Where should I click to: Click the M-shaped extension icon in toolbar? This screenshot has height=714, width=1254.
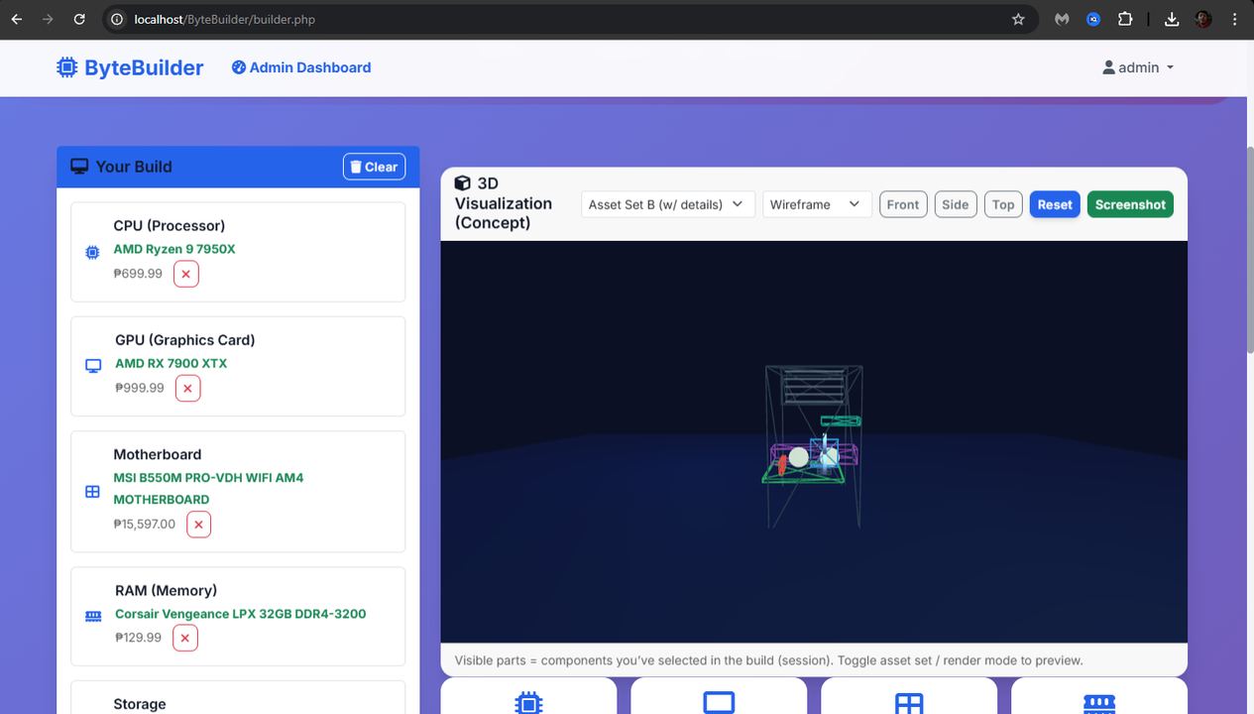[x=1062, y=19]
